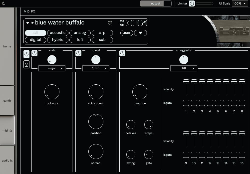Screen dimensions: 250x174
Task: Toggle the arpeggiator module power button
Action: coord(122,53)
